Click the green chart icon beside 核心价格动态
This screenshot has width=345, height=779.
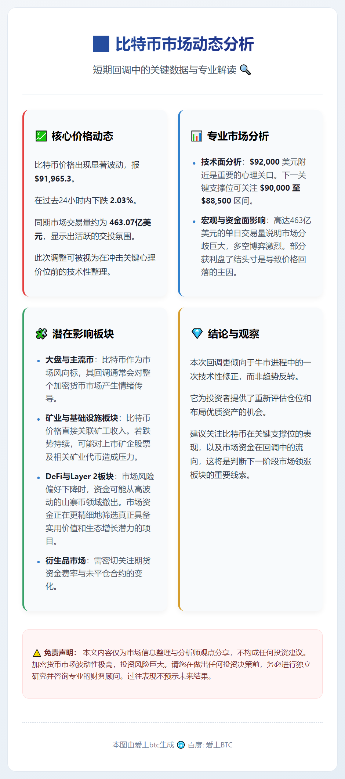pos(41,136)
